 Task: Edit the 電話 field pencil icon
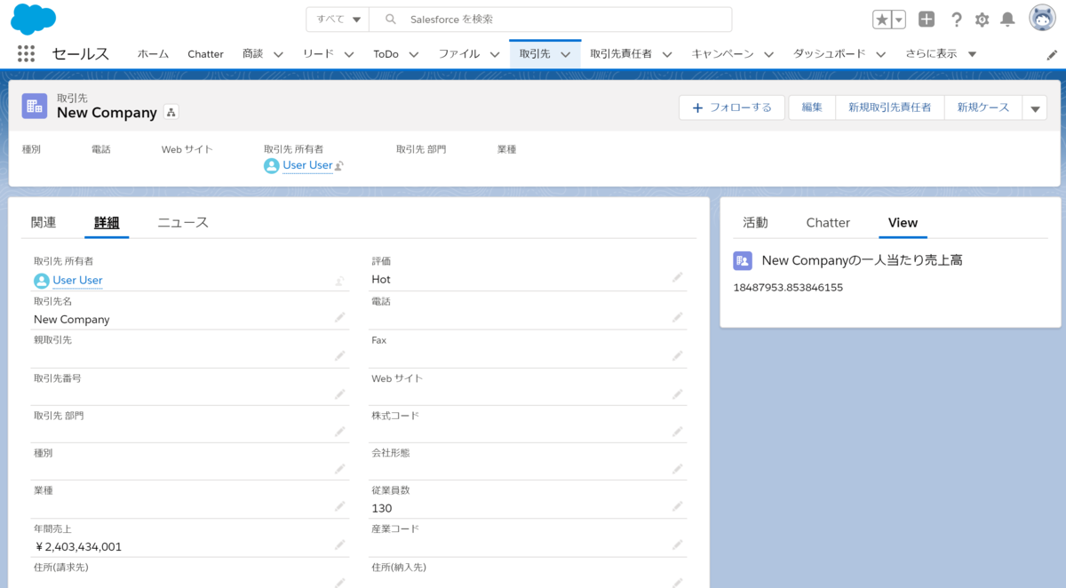point(677,317)
